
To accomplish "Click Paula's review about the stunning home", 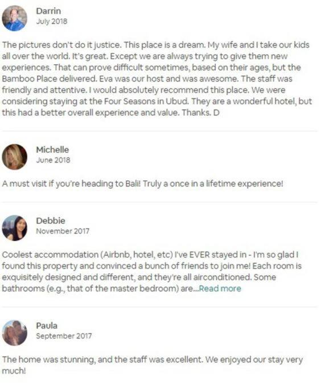I will point(152,365).
